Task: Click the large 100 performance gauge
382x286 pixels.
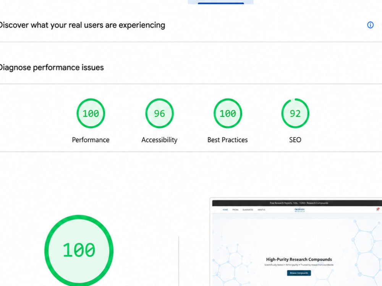Action: coord(79,251)
